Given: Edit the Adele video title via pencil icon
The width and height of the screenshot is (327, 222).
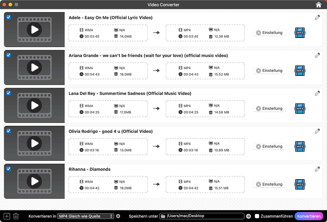Looking at the screenshot, I should coord(317,17).
